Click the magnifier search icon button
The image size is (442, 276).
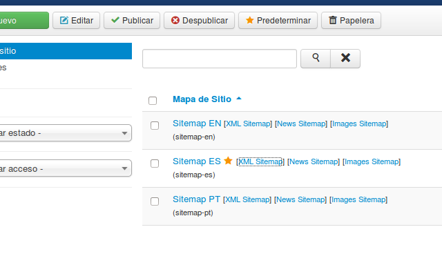click(316, 59)
